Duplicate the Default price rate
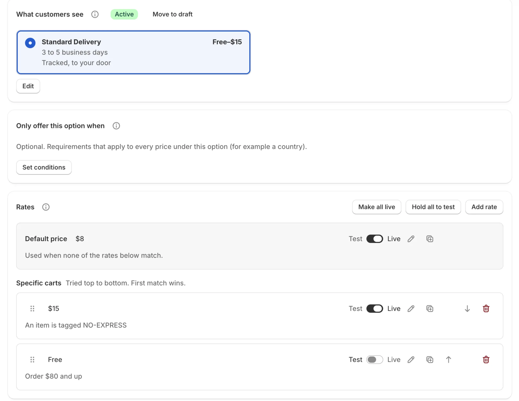519x401 pixels. pyautogui.click(x=430, y=239)
